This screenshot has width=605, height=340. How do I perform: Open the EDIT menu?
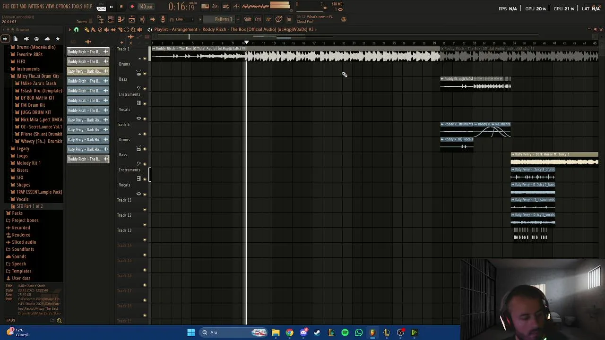point(15,7)
